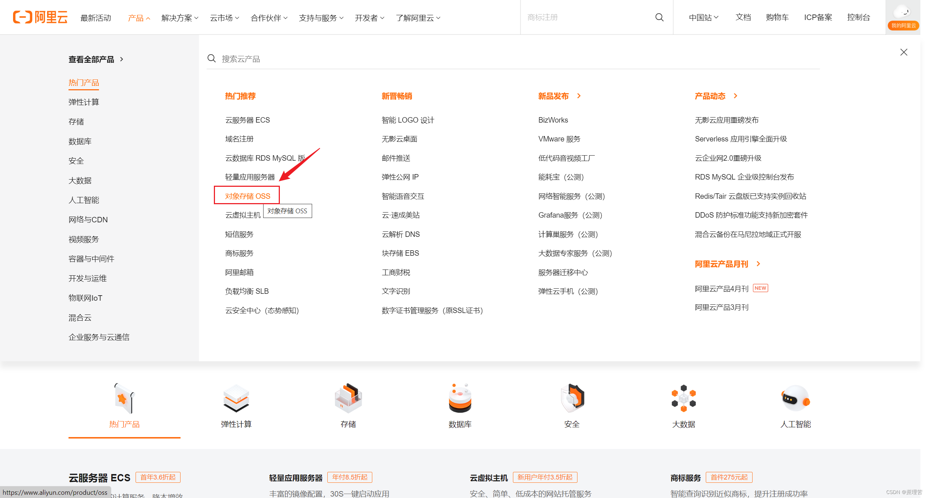Image resolution: width=928 pixels, height=498 pixels.
Task: Select 弹性计算 in left sidebar
Action: 84,102
